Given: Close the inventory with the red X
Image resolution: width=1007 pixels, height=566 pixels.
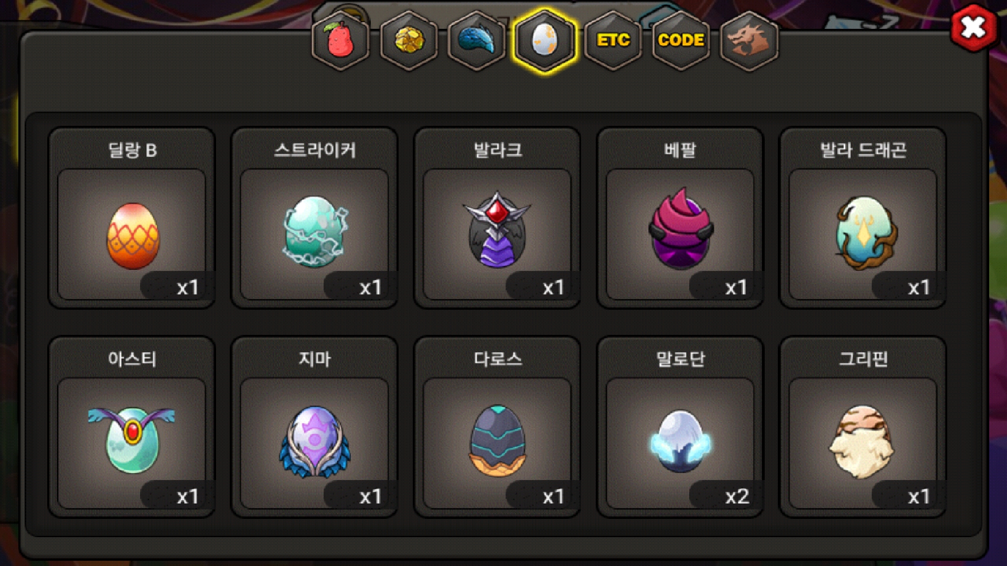Looking at the screenshot, I should coord(973,28).
